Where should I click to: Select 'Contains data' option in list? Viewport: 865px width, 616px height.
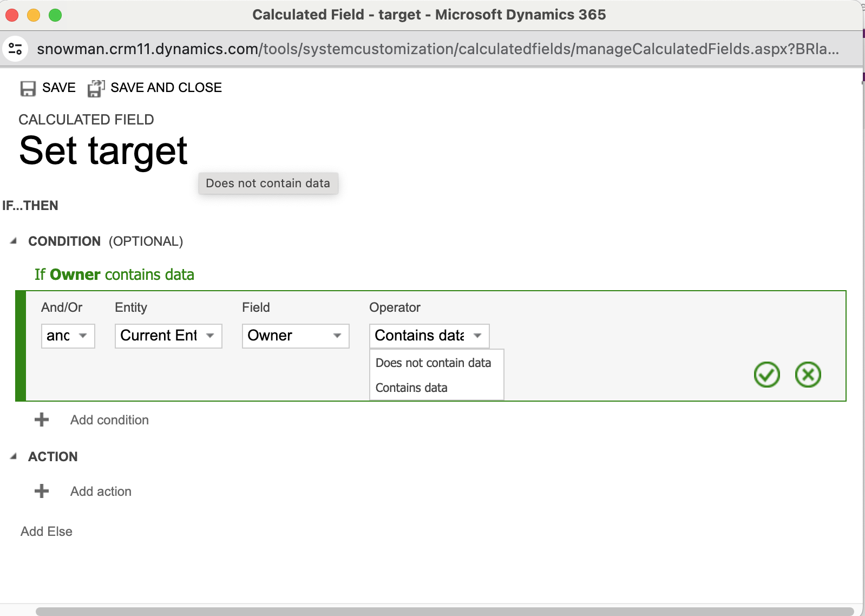(411, 388)
